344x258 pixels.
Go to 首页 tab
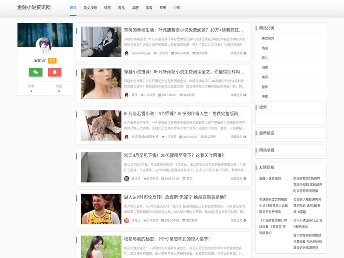[73, 8]
